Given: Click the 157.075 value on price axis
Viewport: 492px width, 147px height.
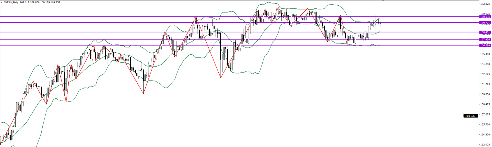Looking at the screenshot, I should pyautogui.click(x=485, y=114).
